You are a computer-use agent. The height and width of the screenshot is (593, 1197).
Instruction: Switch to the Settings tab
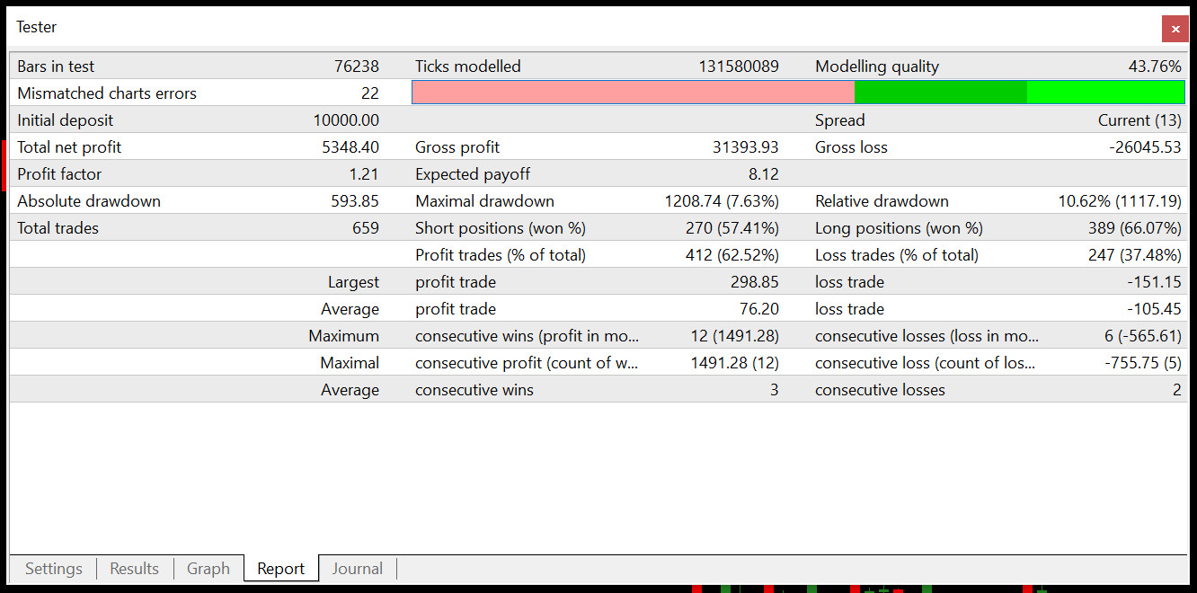tap(54, 569)
